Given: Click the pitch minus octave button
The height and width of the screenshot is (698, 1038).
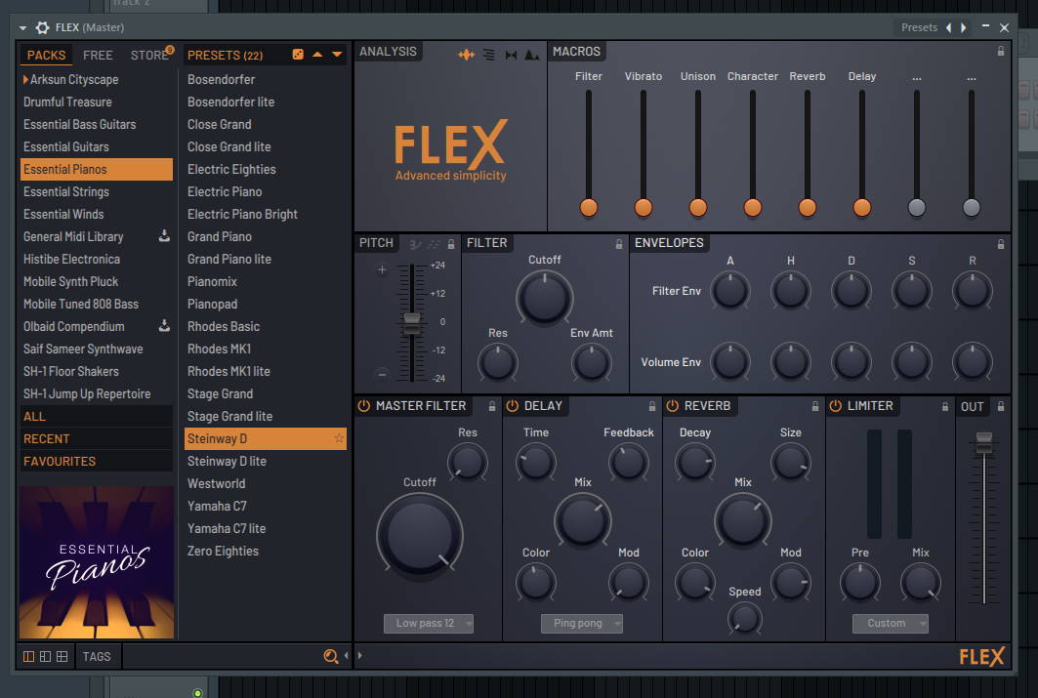Looking at the screenshot, I should [x=382, y=374].
